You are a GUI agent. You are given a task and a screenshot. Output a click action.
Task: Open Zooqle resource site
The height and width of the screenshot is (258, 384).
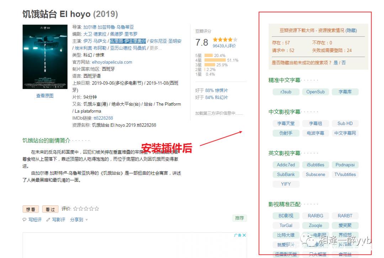click(x=315, y=225)
